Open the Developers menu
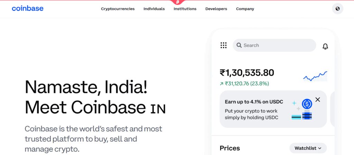 [x=216, y=9]
